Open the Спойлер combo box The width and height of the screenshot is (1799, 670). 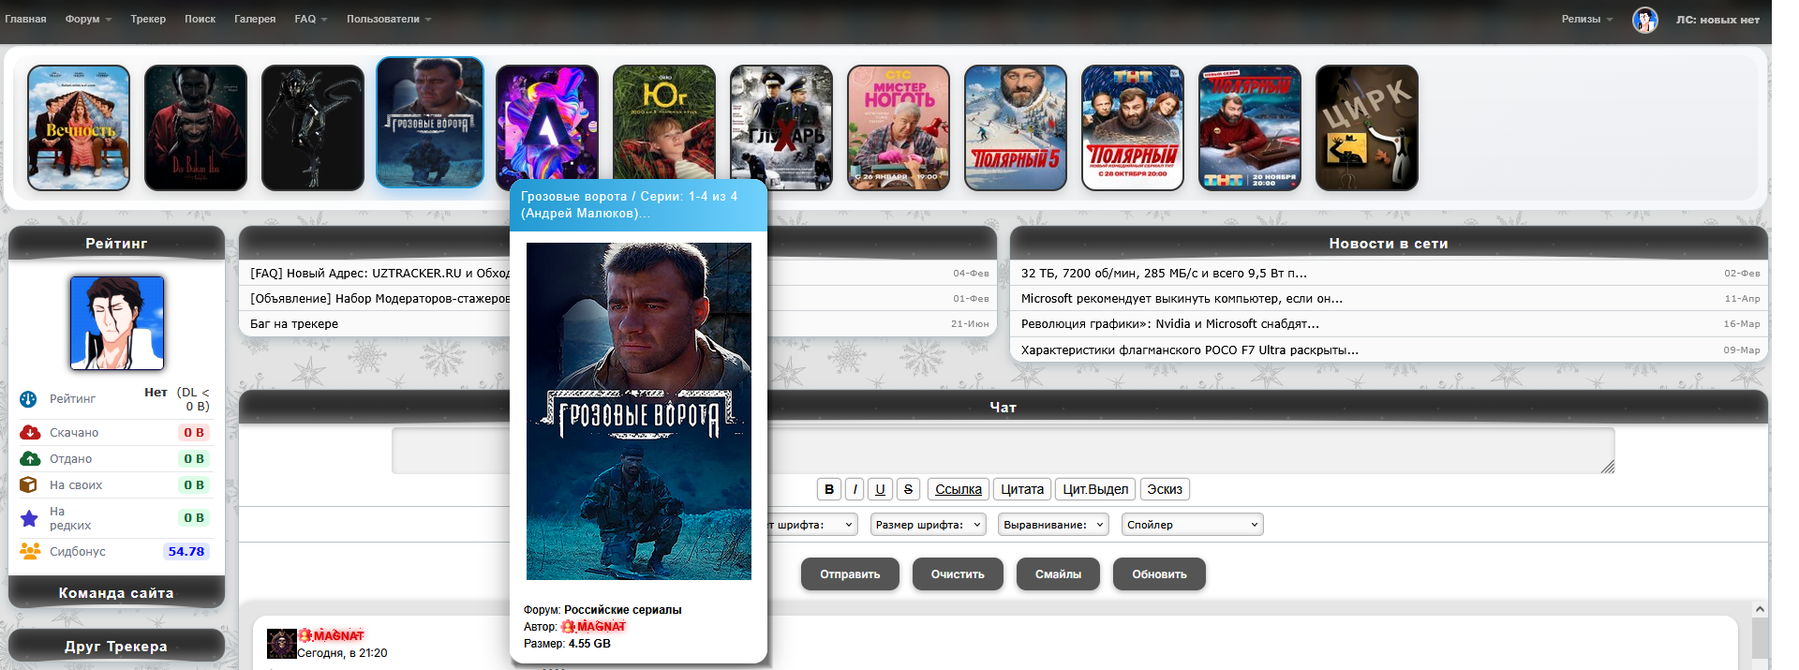tap(1192, 525)
